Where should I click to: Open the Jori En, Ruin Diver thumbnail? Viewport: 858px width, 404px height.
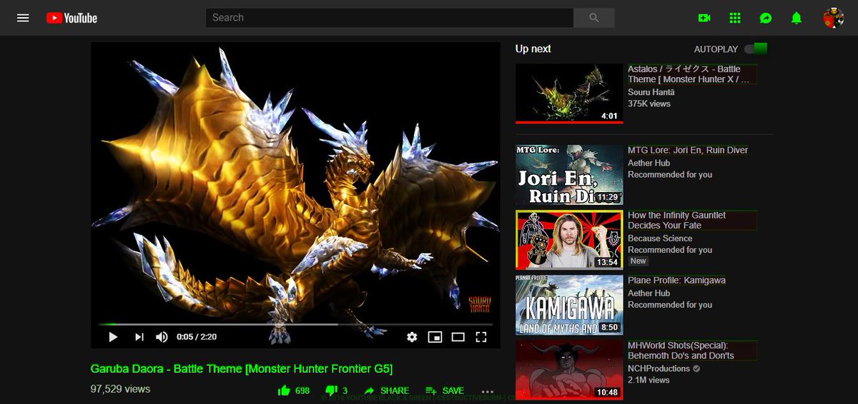[569, 175]
